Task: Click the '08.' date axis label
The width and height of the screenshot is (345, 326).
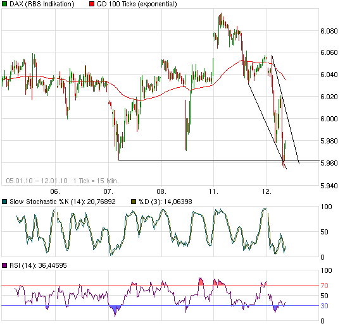Action: click(x=161, y=191)
